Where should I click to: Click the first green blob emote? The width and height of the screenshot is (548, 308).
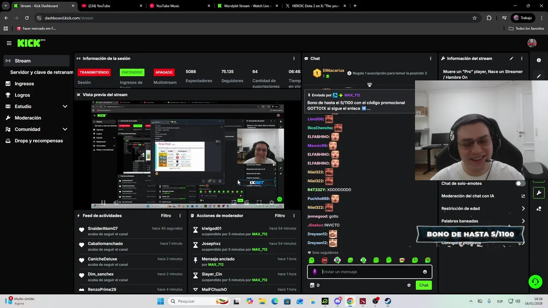pos(312,260)
